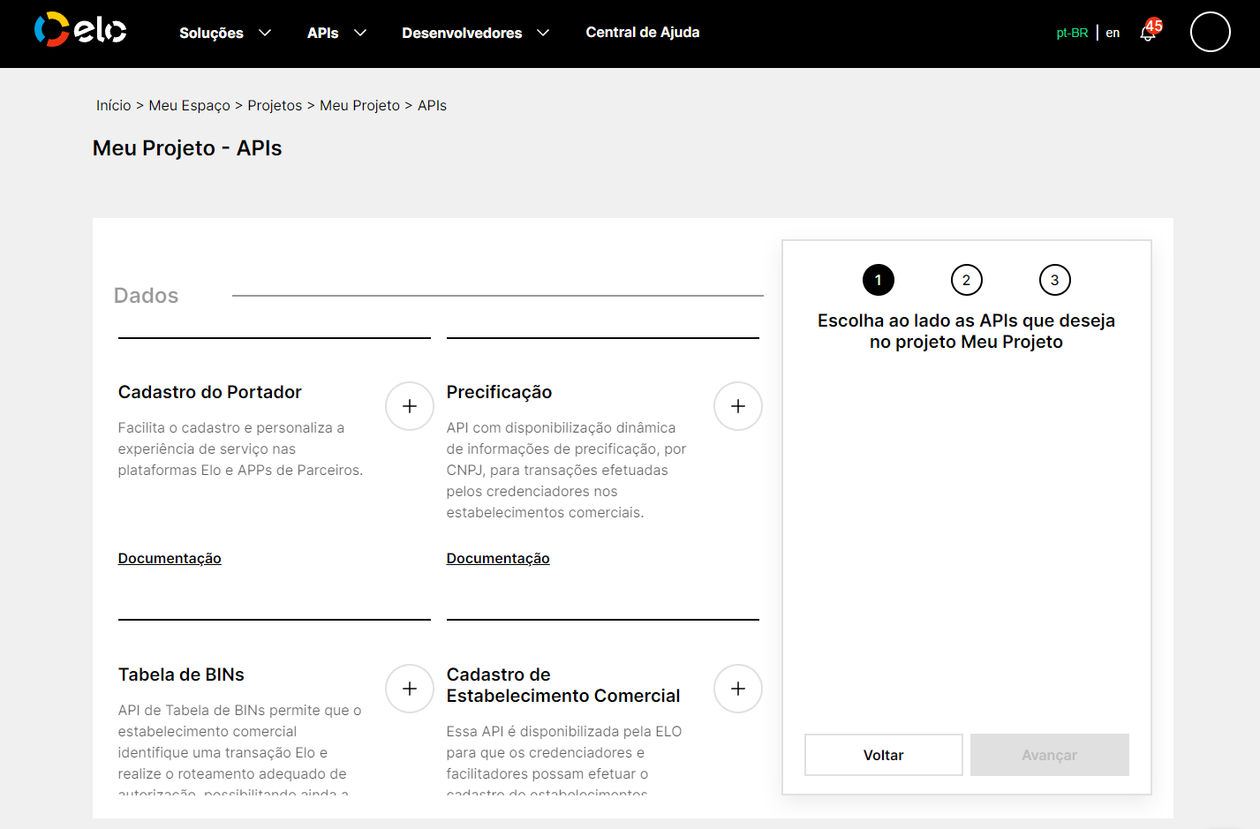Navigate to Início via breadcrumb

113,105
